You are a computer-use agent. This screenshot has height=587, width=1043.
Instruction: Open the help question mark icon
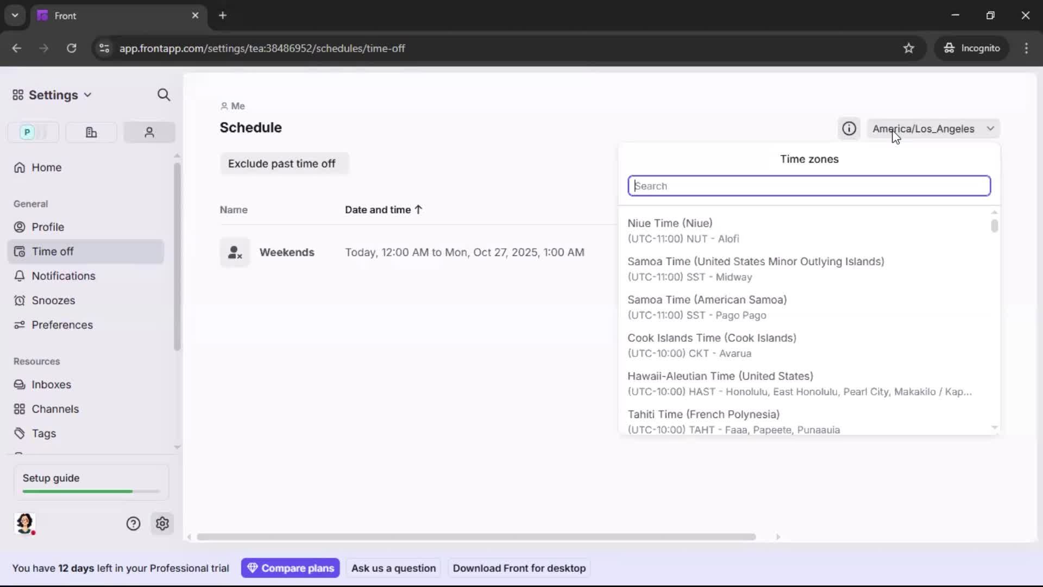tap(133, 523)
